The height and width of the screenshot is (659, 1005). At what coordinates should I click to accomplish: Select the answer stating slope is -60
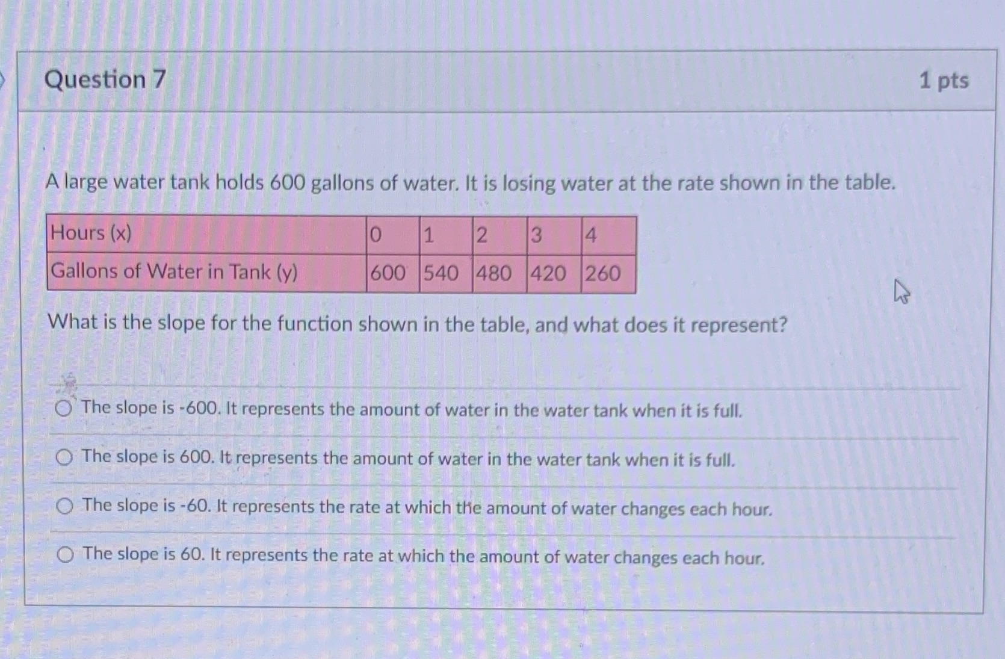[x=66, y=507]
